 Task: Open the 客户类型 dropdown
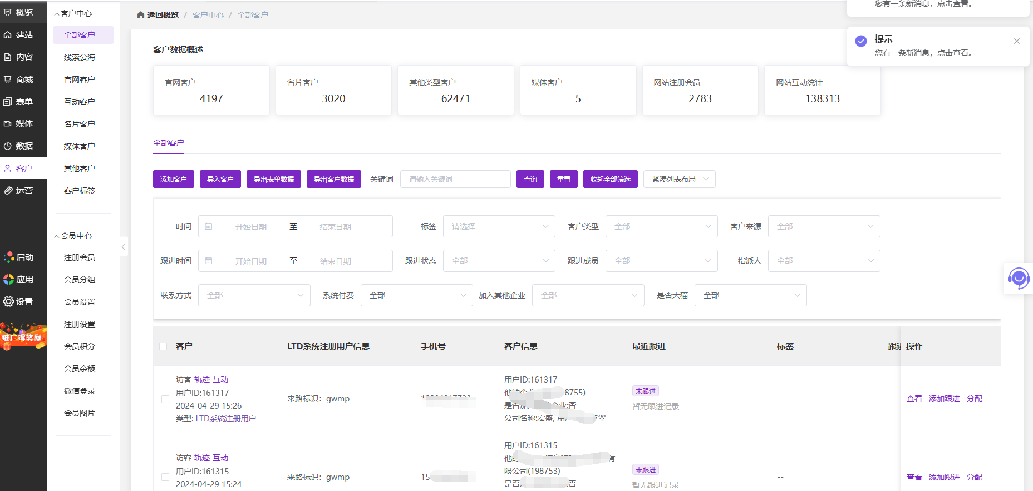(x=661, y=226)
